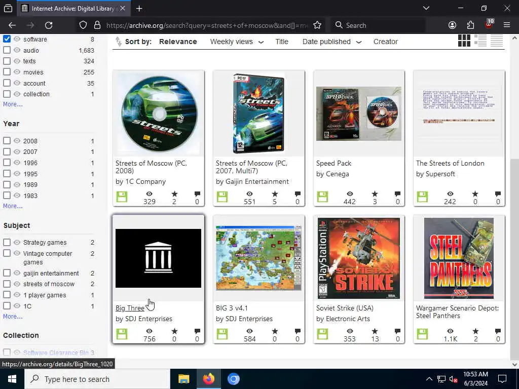Open uBlock extension icon with badge 10

[x=489, y=24]
